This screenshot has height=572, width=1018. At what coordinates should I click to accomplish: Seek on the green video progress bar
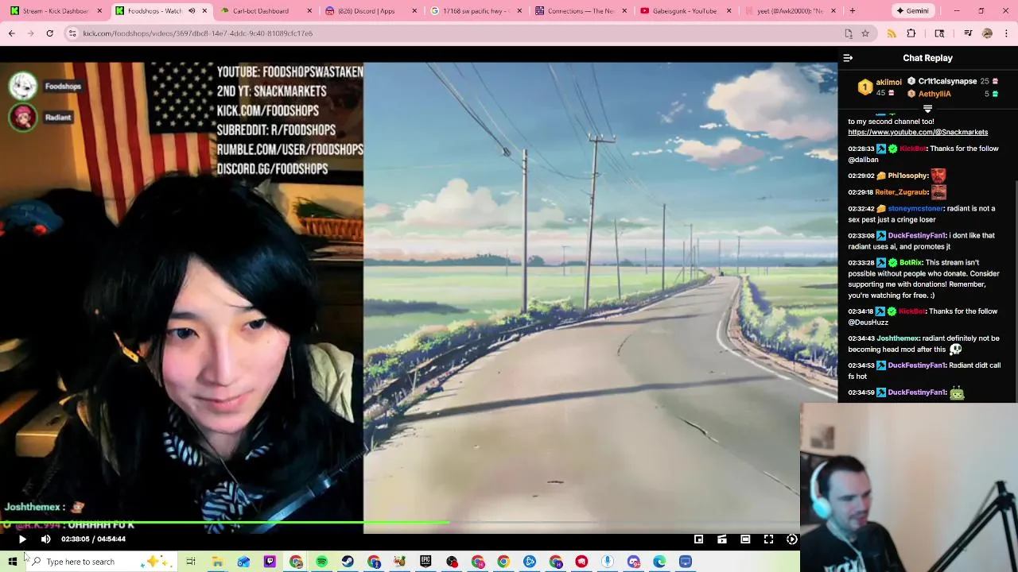coord(400,523)
